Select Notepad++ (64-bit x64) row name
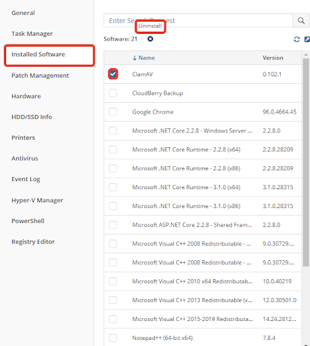 [162, 338]
